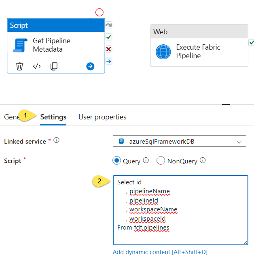Screen dimensions: 254x259
Task: Delete the Get Pipeline Metadata activity
Action: coord(19,66)
